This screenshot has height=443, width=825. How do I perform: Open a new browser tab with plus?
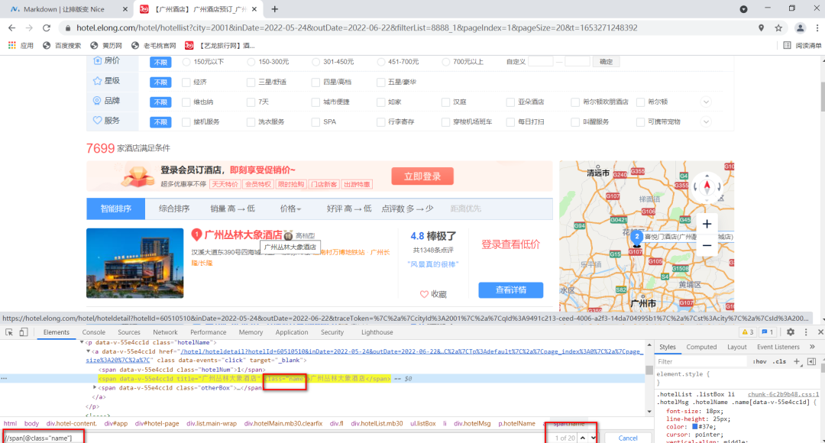[275, 9]
